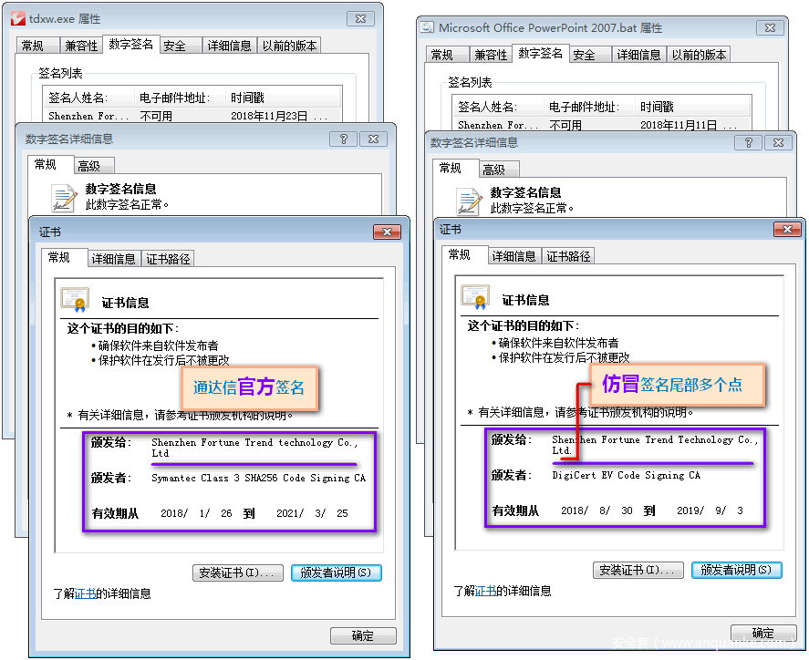Click signature document icon in left signature details
The width and height of the screenshot is (809, 660).
tap(64, 198)
